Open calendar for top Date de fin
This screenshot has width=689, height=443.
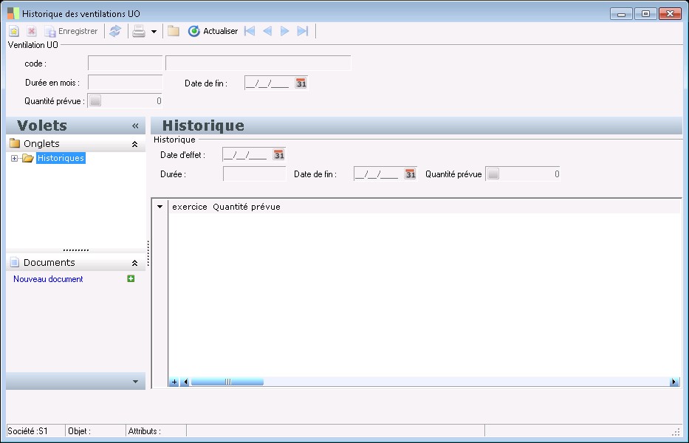tap(301, 83)
